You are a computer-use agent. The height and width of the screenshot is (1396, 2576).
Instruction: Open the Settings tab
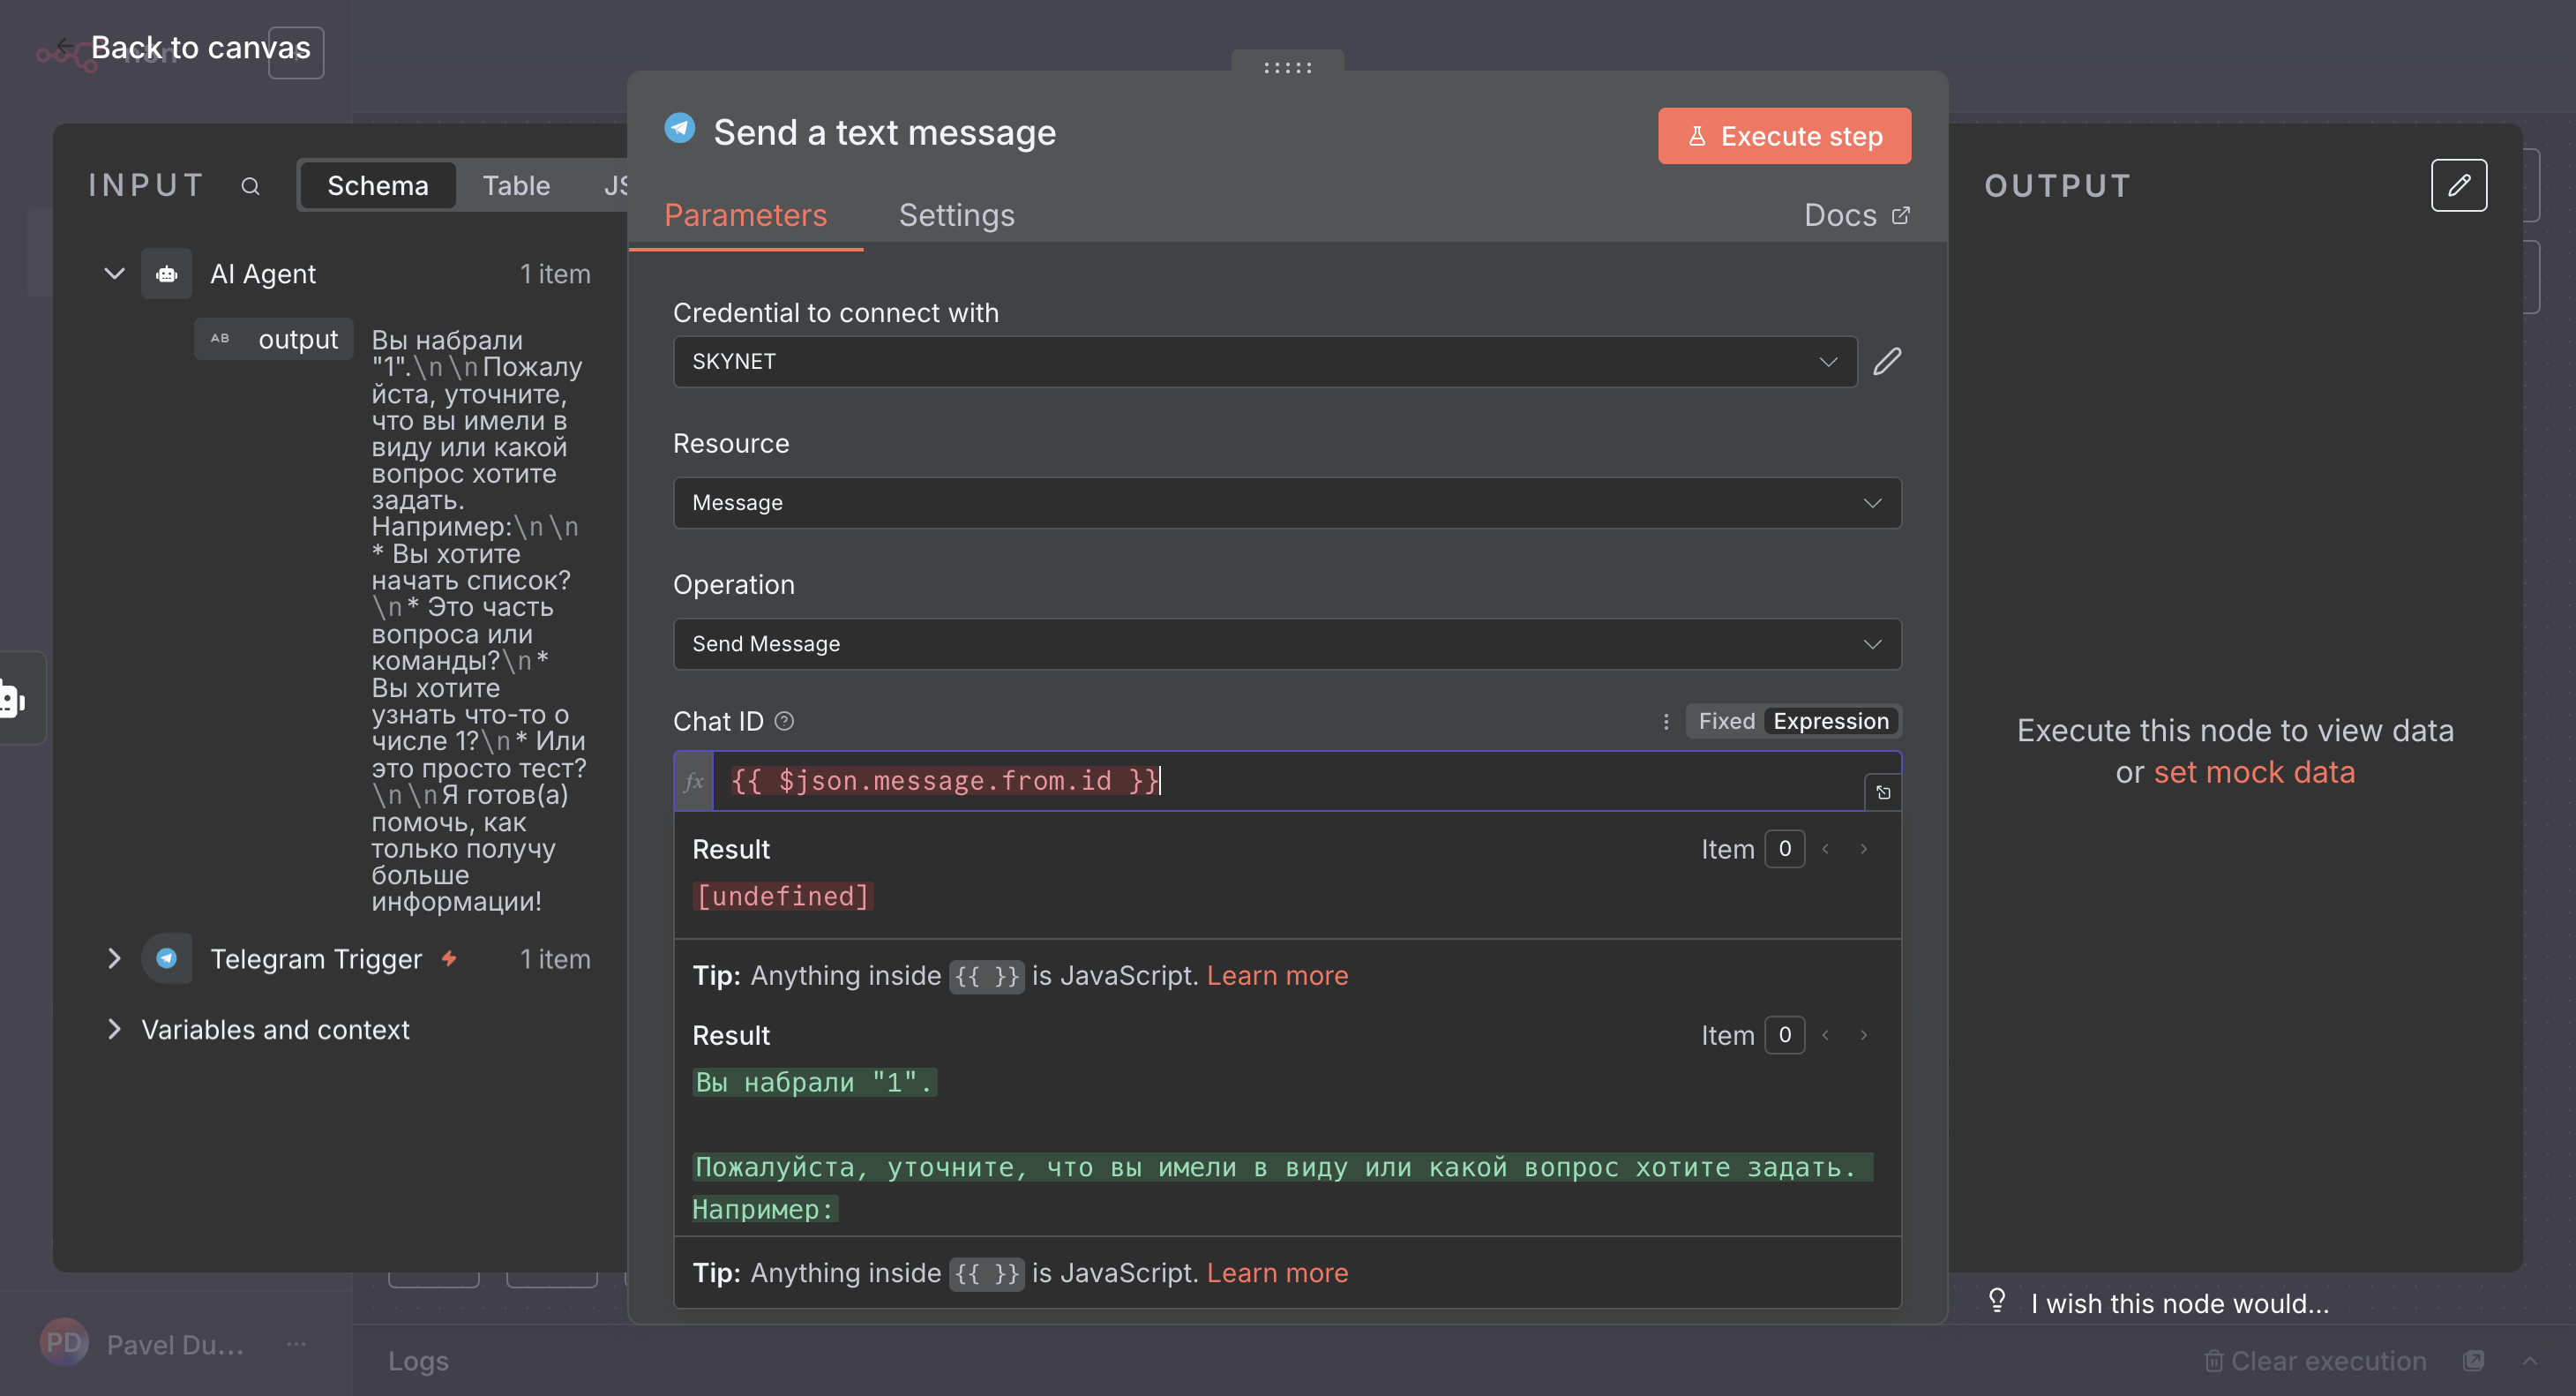(956, 215)
